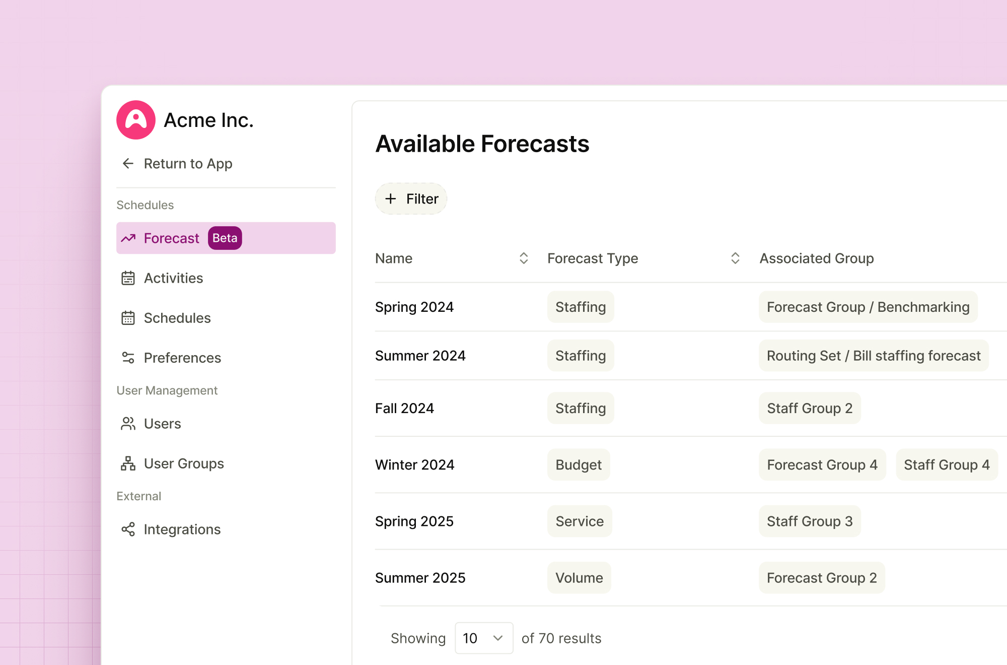Go to Integrations menu item
The width and height of the screenshot is (1007, 665).
[x=182, y=529]
